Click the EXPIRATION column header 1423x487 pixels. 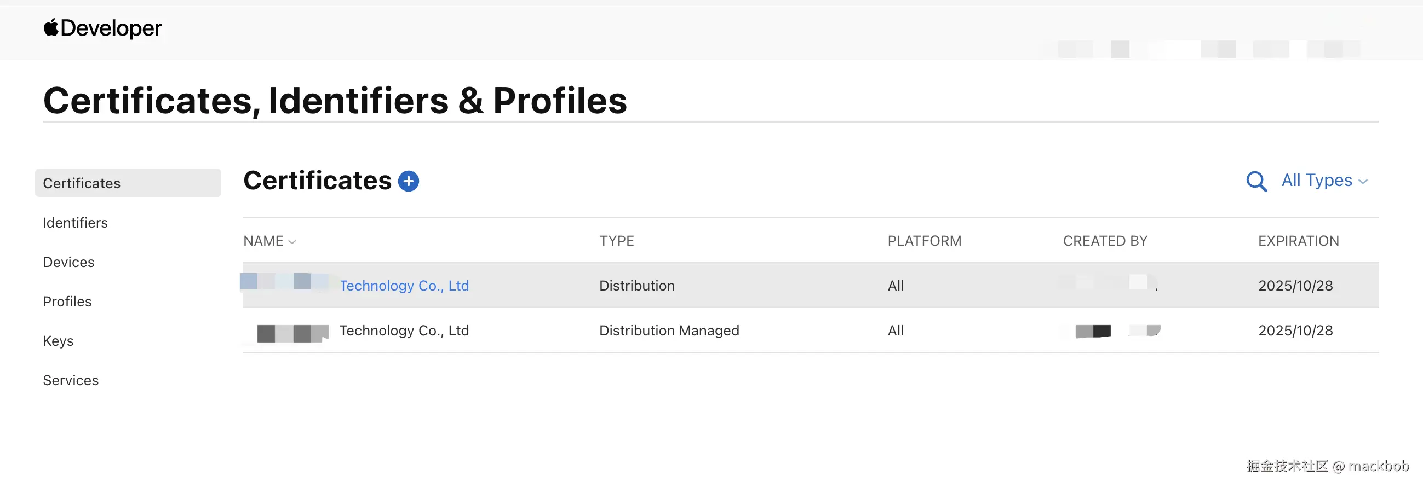click(1299, 241)
